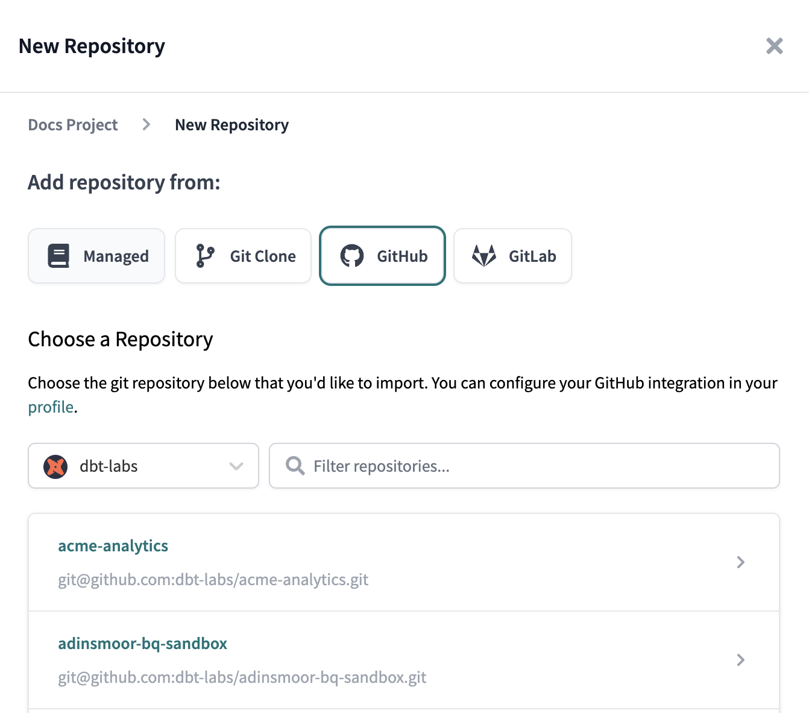Go back to Docs Project breadcrumb

click(x=73, y=125)
